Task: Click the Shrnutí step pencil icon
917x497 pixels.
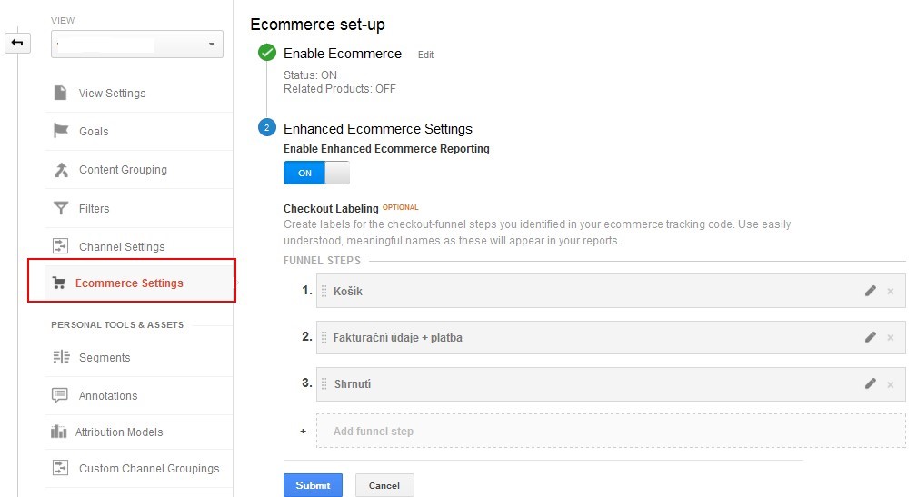Action: [x=871, y=383]
